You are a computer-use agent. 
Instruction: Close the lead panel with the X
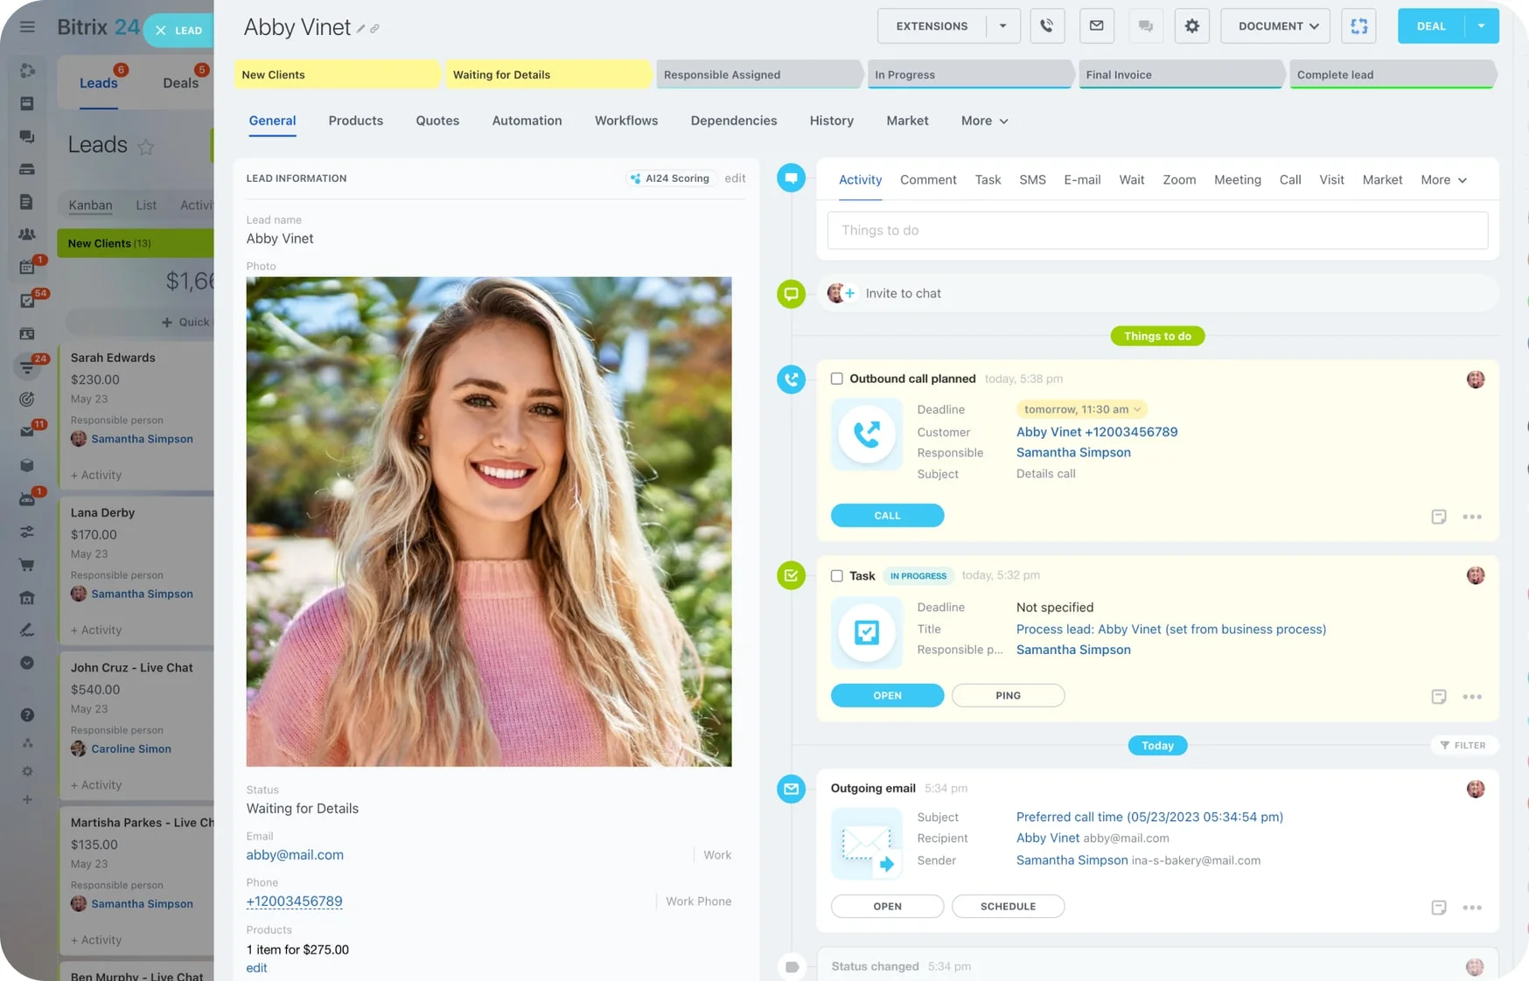(x=161, y=31)
